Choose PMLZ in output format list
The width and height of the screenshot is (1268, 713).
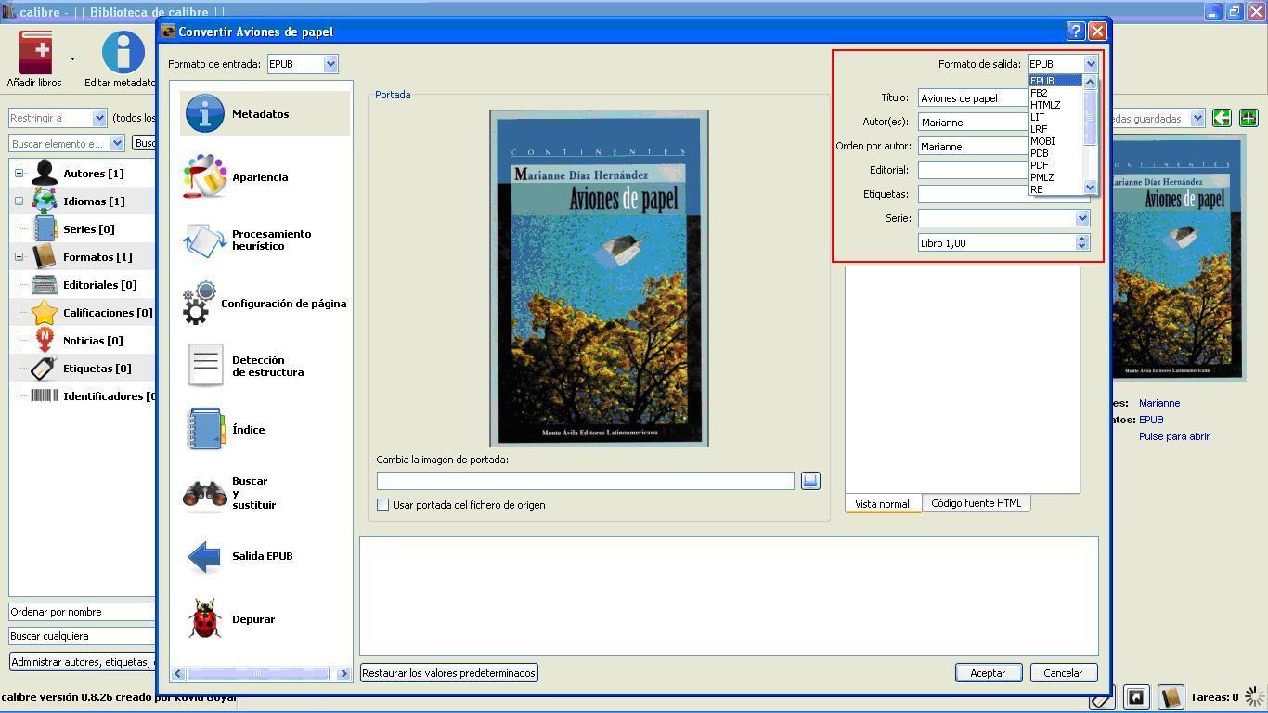[1055, 177]
